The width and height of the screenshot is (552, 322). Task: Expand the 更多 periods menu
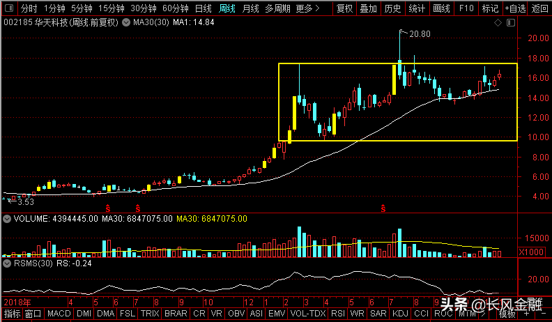point(307,8)
